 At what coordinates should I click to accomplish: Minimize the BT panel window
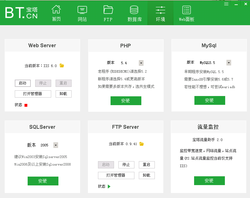coord(236,4)
